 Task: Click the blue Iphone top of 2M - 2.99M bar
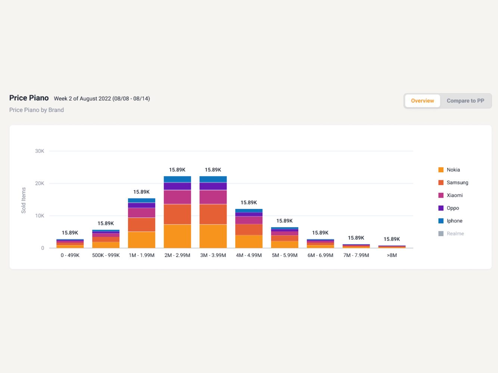click(177, 179)
